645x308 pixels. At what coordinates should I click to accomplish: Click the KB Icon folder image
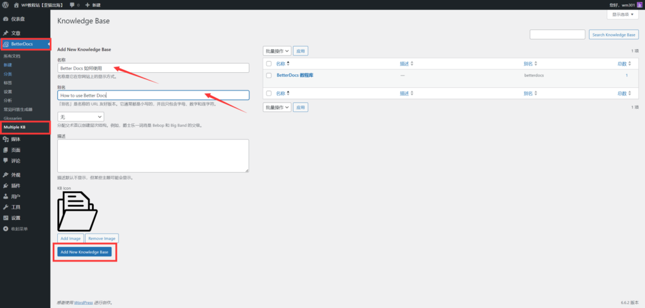coord(77,211)
